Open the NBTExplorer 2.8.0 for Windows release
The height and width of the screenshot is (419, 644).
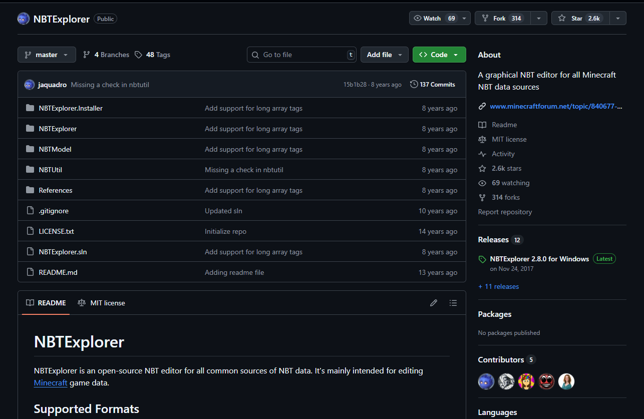[x=539, y=259]
